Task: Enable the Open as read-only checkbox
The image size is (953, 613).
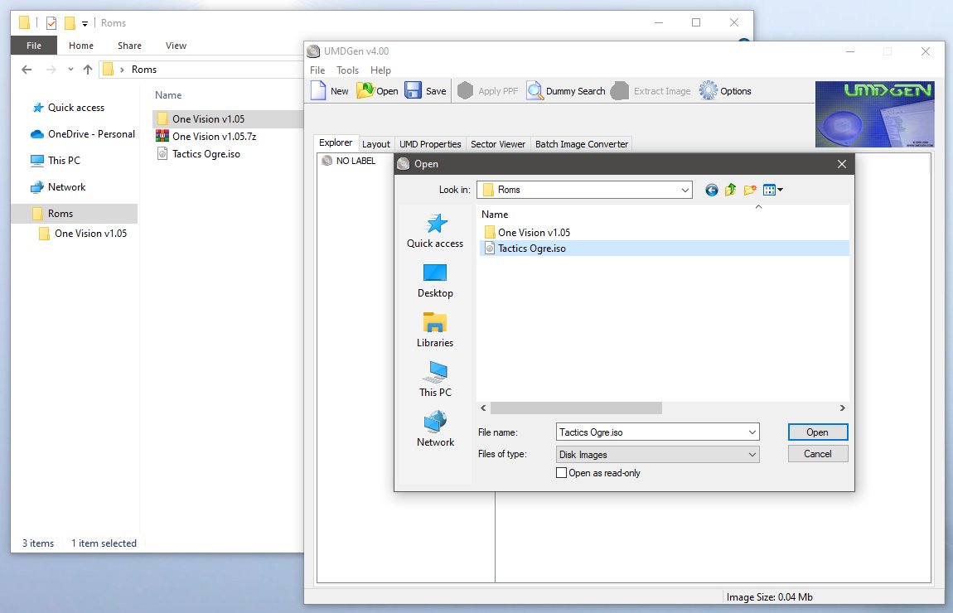Action: click(563, 473)
